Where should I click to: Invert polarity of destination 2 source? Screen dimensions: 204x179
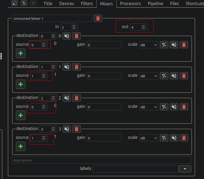pos(164,107)
